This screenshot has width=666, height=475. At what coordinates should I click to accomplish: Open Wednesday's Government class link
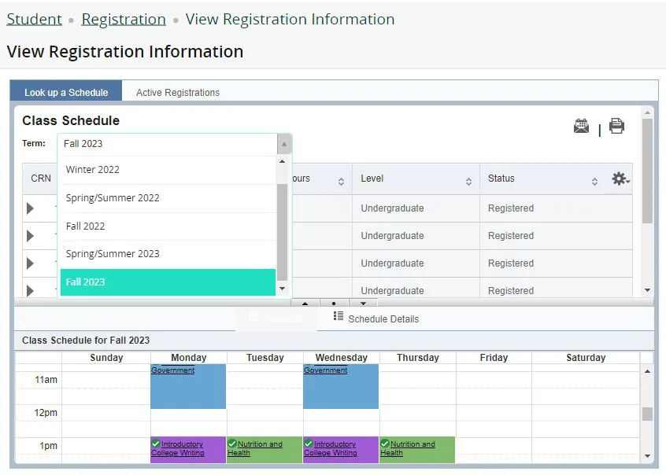click(326, 370)
